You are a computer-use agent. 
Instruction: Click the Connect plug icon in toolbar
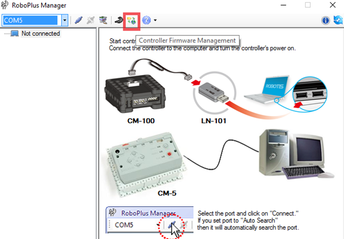[x=78, y=20]
